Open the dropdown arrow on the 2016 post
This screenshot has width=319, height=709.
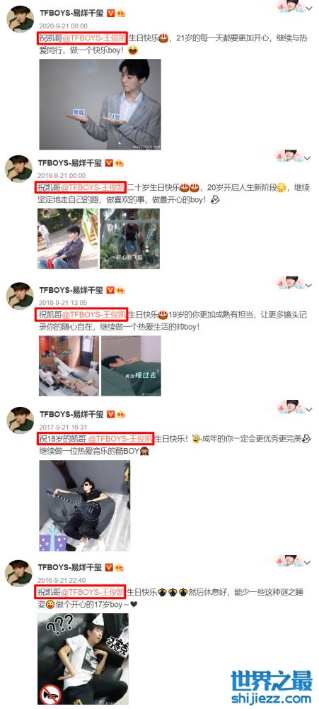[x=308, y=562]
